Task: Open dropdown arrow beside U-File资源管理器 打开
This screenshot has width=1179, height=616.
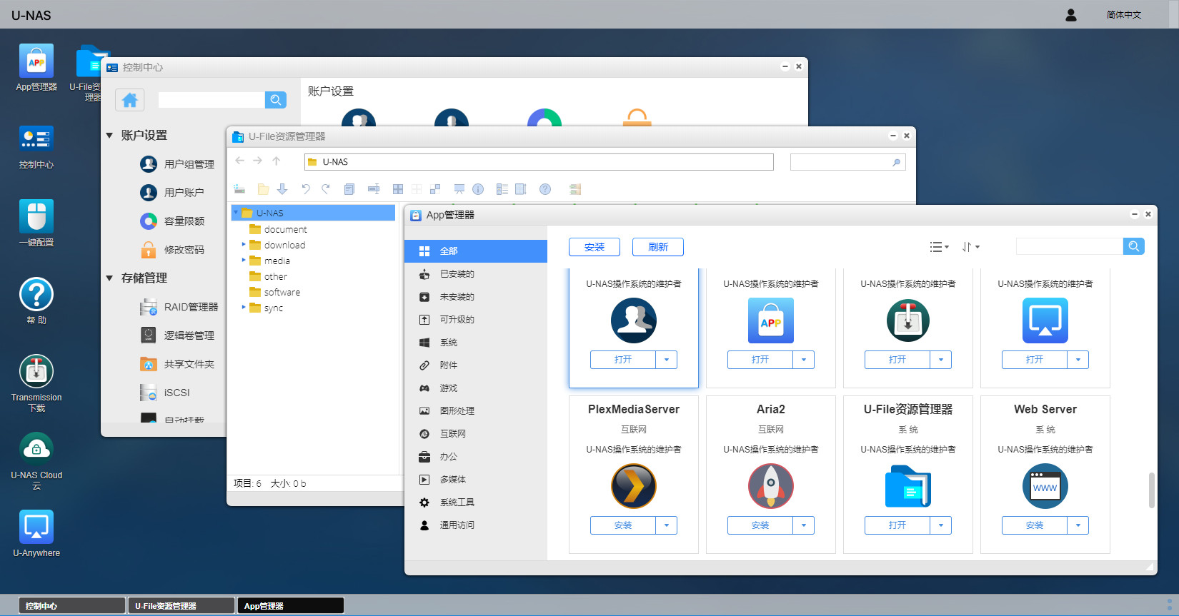Action: [941, 525]
